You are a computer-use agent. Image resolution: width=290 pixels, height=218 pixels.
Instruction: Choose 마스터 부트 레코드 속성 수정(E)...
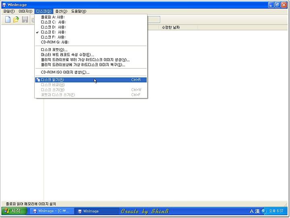[x=91, y=55]
